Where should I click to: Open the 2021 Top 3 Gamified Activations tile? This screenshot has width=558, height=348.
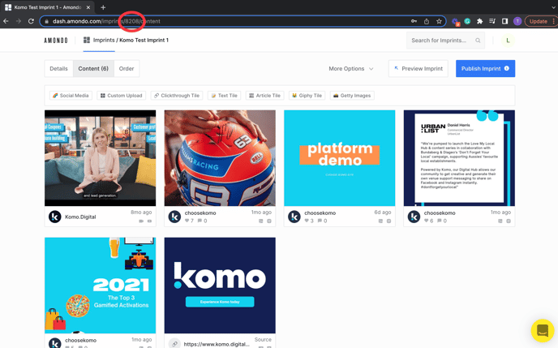[x=100, y=286]
